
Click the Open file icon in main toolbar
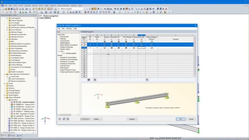point(5,9)
